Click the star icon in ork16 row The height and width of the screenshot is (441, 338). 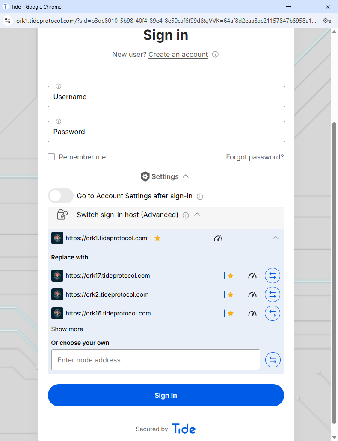coord(231,313)
